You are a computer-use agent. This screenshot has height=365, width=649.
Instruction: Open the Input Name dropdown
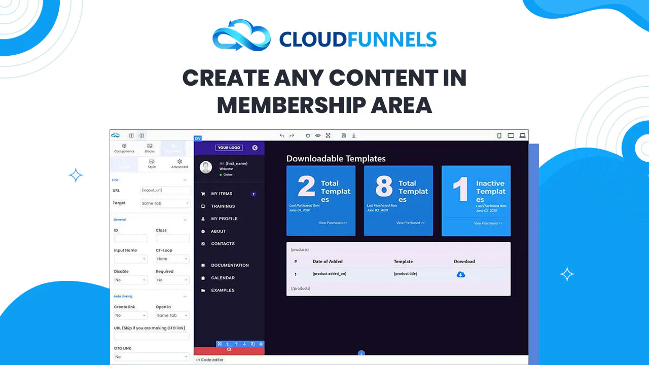tap(131, 259)
